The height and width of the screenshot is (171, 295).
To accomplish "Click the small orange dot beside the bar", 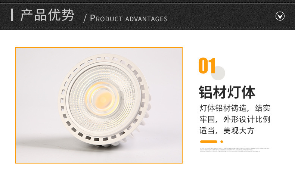I will coord(222,142).
